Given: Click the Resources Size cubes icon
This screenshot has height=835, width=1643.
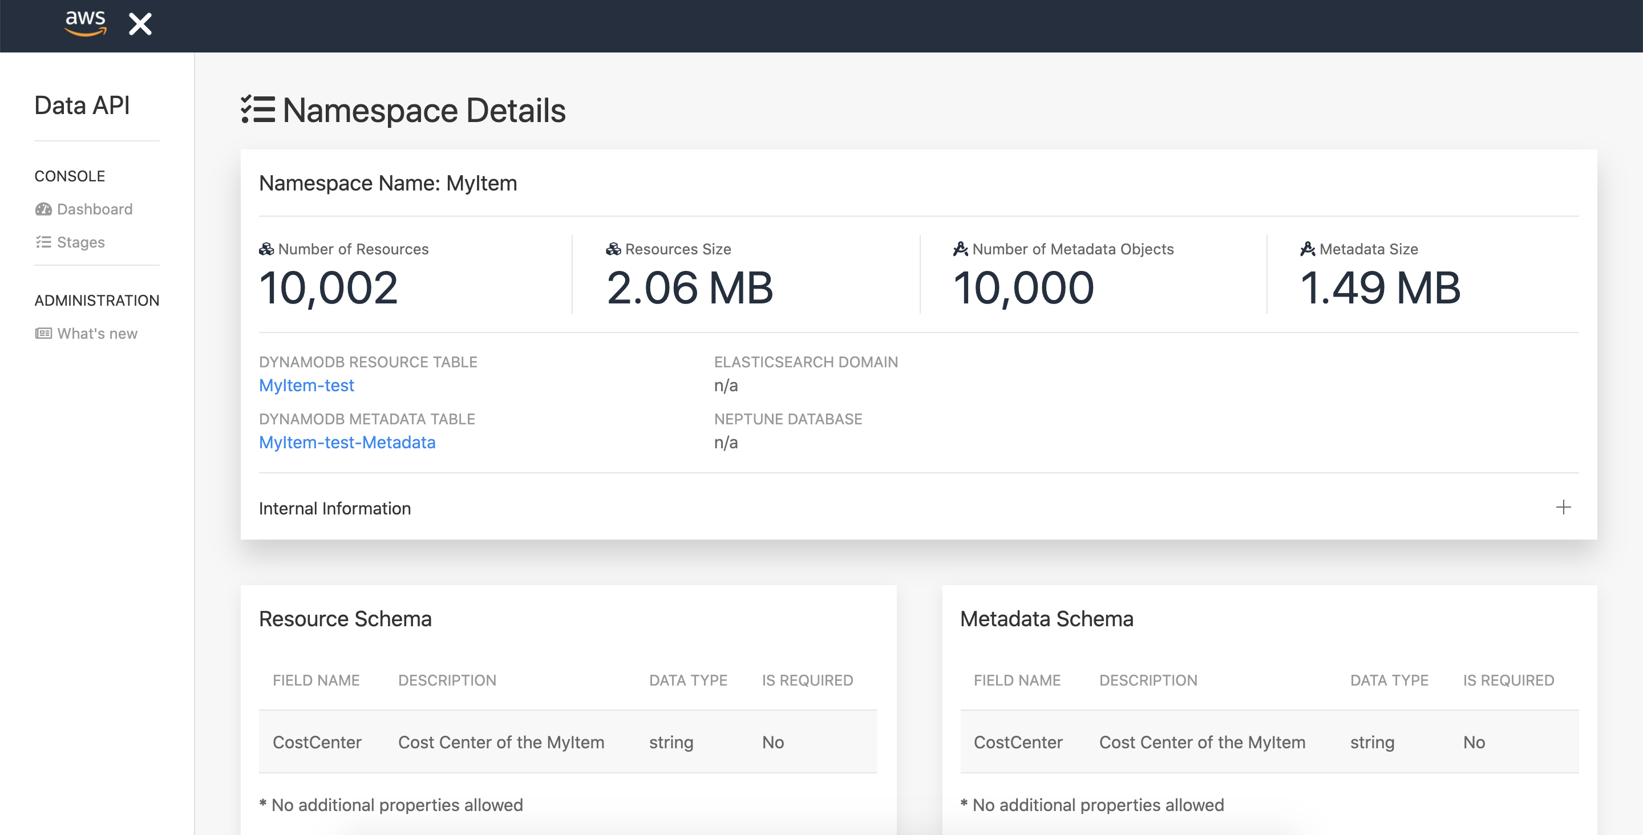Looking at the screenshot, I should click(x=613, y=249).
